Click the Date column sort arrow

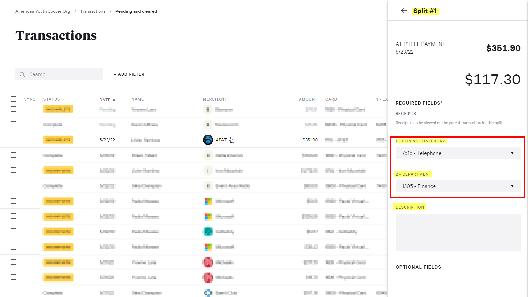pyautogui.click(x=114, y=100)
